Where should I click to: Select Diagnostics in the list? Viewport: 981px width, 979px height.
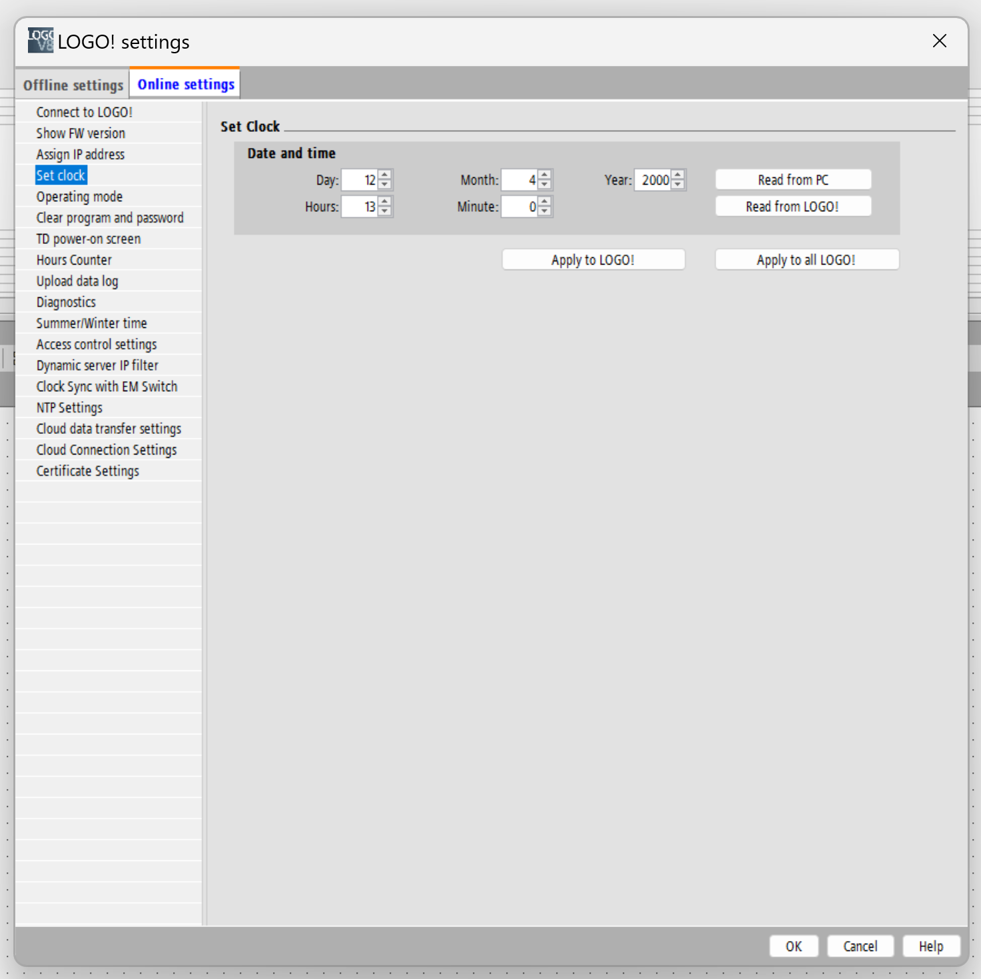(x=66, y=302)
